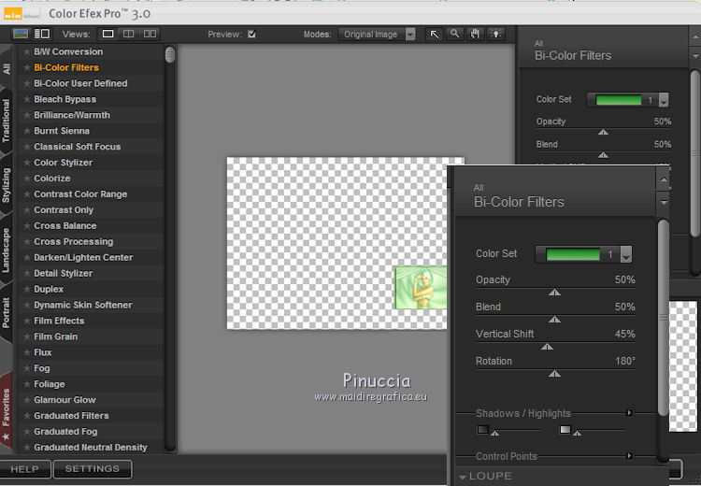Image resolution: width=701 pixels, height=486 pixels.
Task: Favorite star next to Glamour Glow
Action: point(27,400)
